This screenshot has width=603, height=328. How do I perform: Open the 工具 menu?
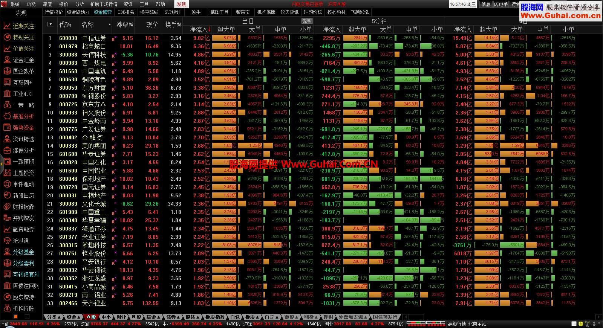[144, 4]
